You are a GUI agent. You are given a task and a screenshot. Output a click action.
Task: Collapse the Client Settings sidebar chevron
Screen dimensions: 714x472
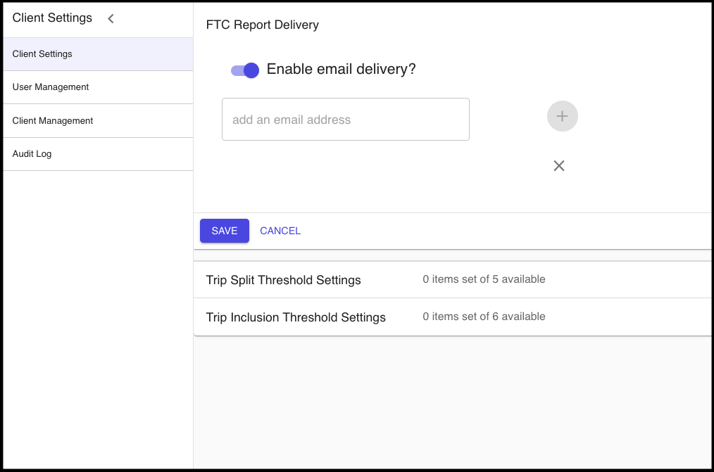[111, 19]
